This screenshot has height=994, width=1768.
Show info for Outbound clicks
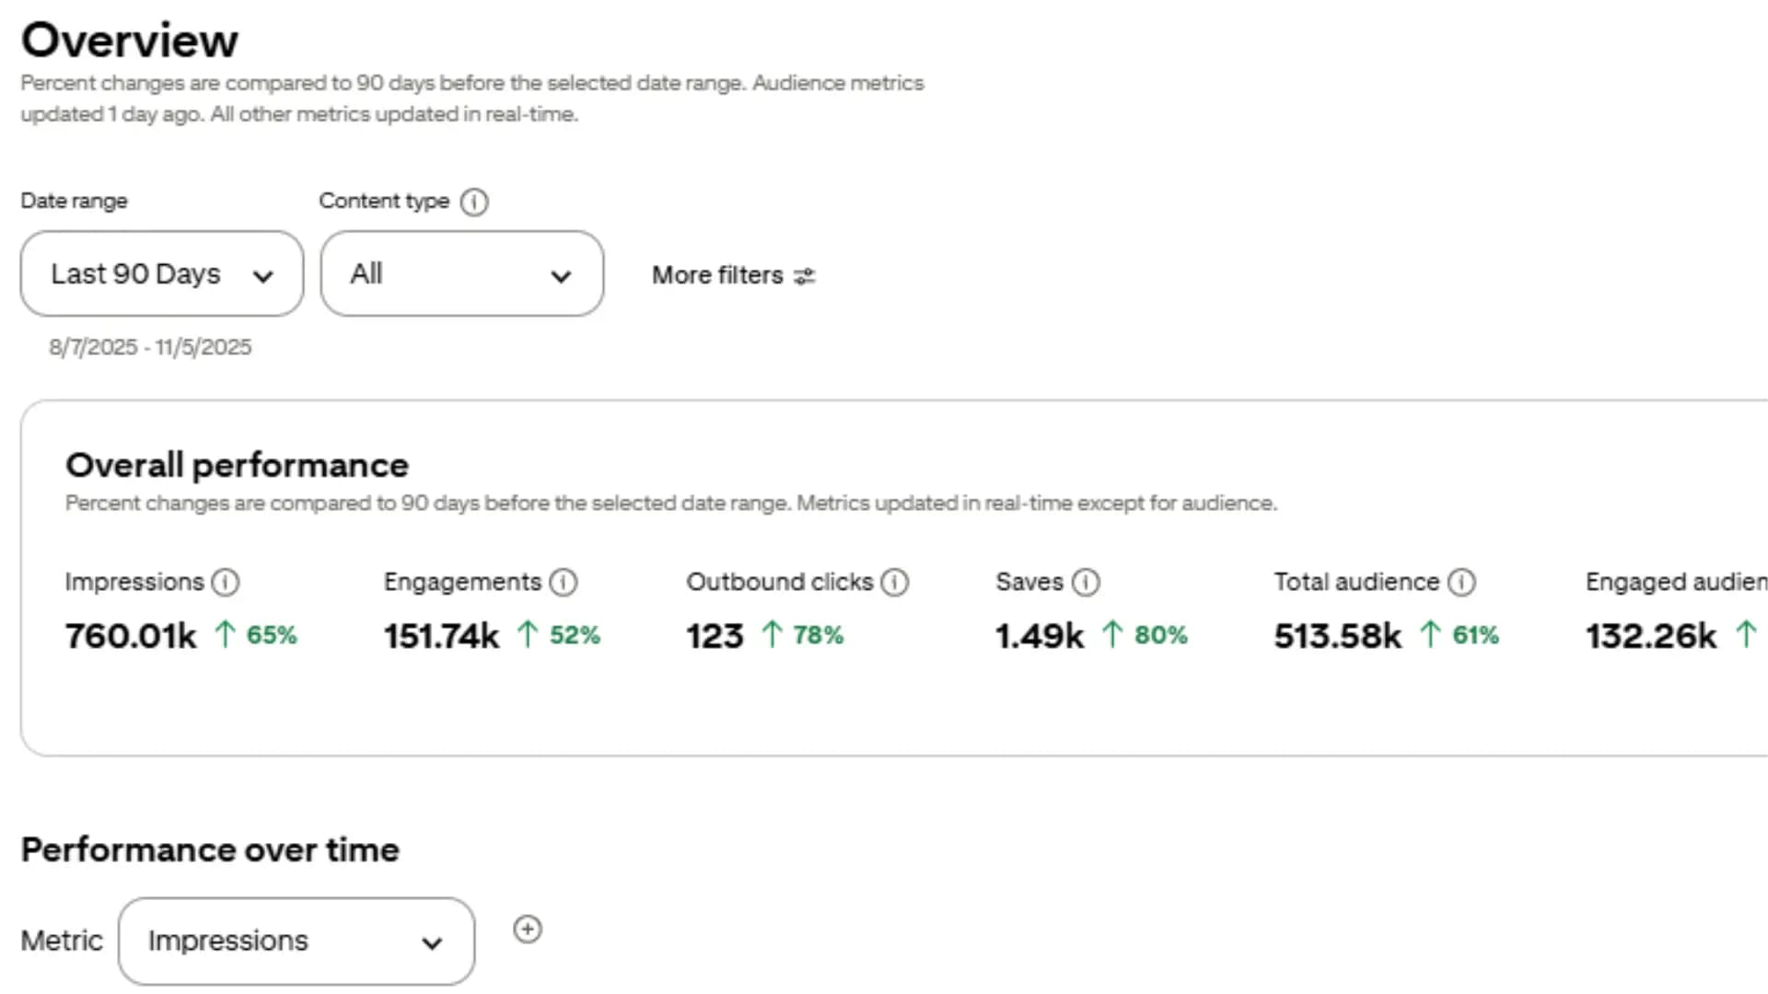point(895,582)
